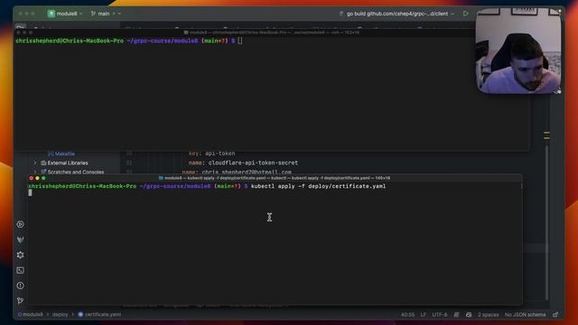Open the go build run configuration dropdown

tap(396, 14)
